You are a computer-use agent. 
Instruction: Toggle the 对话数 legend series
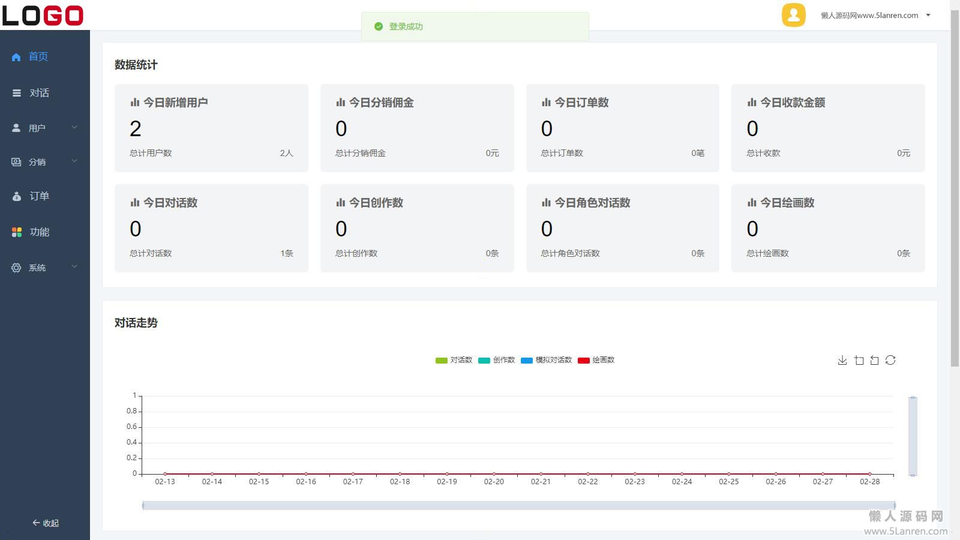click(454, 360)
